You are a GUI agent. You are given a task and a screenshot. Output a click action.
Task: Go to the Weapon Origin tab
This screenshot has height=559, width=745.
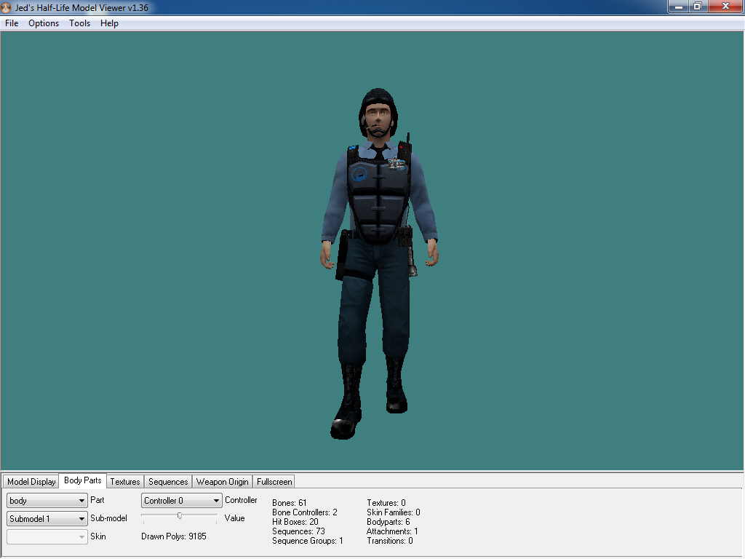coord(223,482)
